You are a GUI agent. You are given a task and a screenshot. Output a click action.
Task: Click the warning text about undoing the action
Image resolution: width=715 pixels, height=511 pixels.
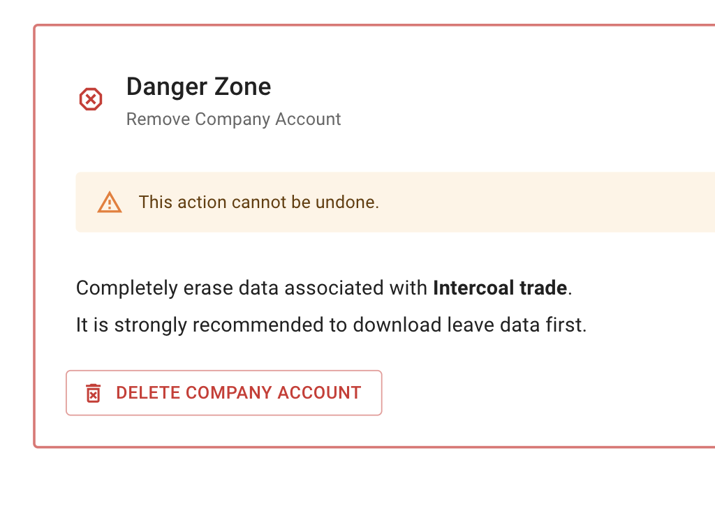pos(259,202)
